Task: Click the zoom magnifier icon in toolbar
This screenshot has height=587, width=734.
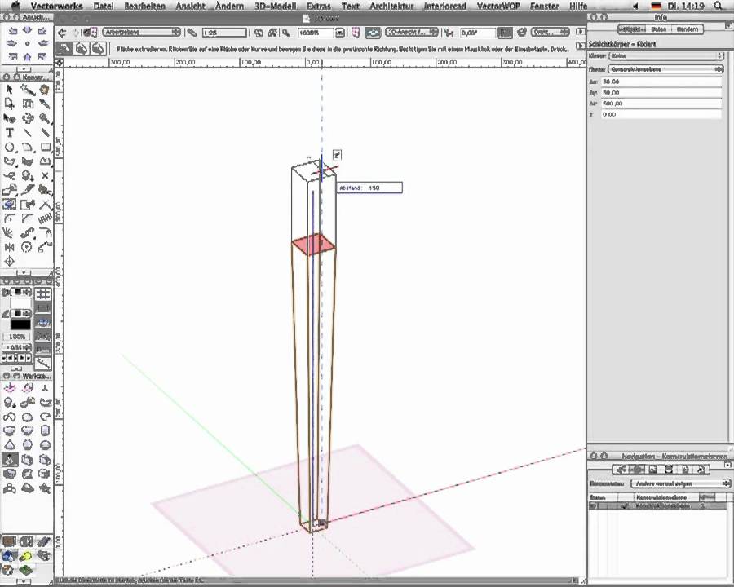Action: click(286, 33)
